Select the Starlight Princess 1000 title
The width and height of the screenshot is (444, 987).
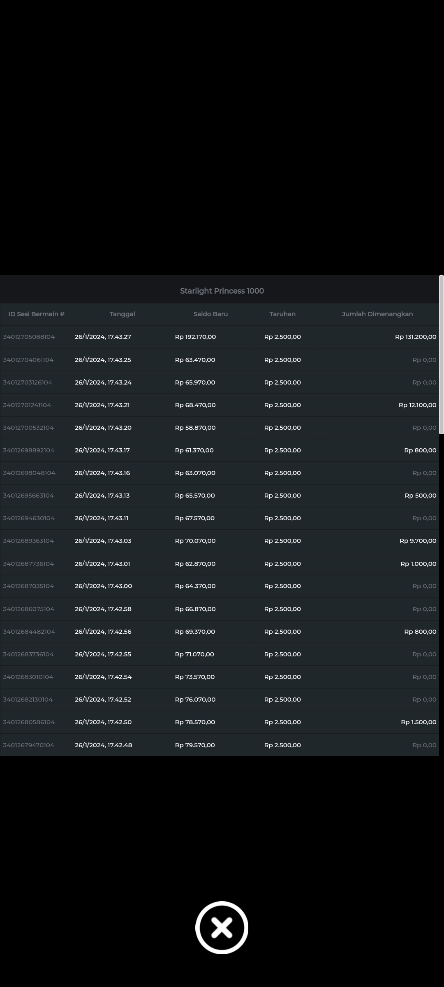pyautogui.click(x=222, y=291)
